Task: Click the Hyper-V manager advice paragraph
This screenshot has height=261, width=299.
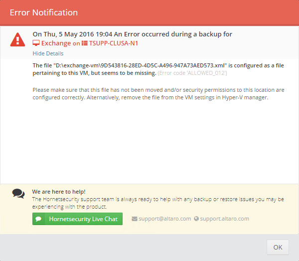Action: [x=158, y=93]
